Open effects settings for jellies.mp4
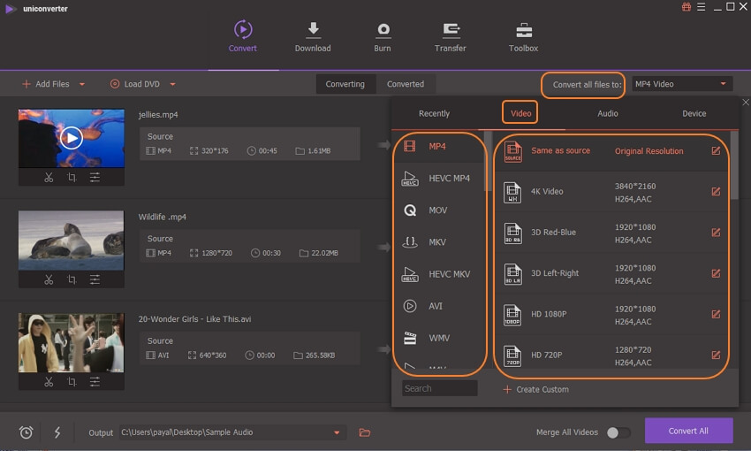The image size is (751, 451). coord(95,178)
